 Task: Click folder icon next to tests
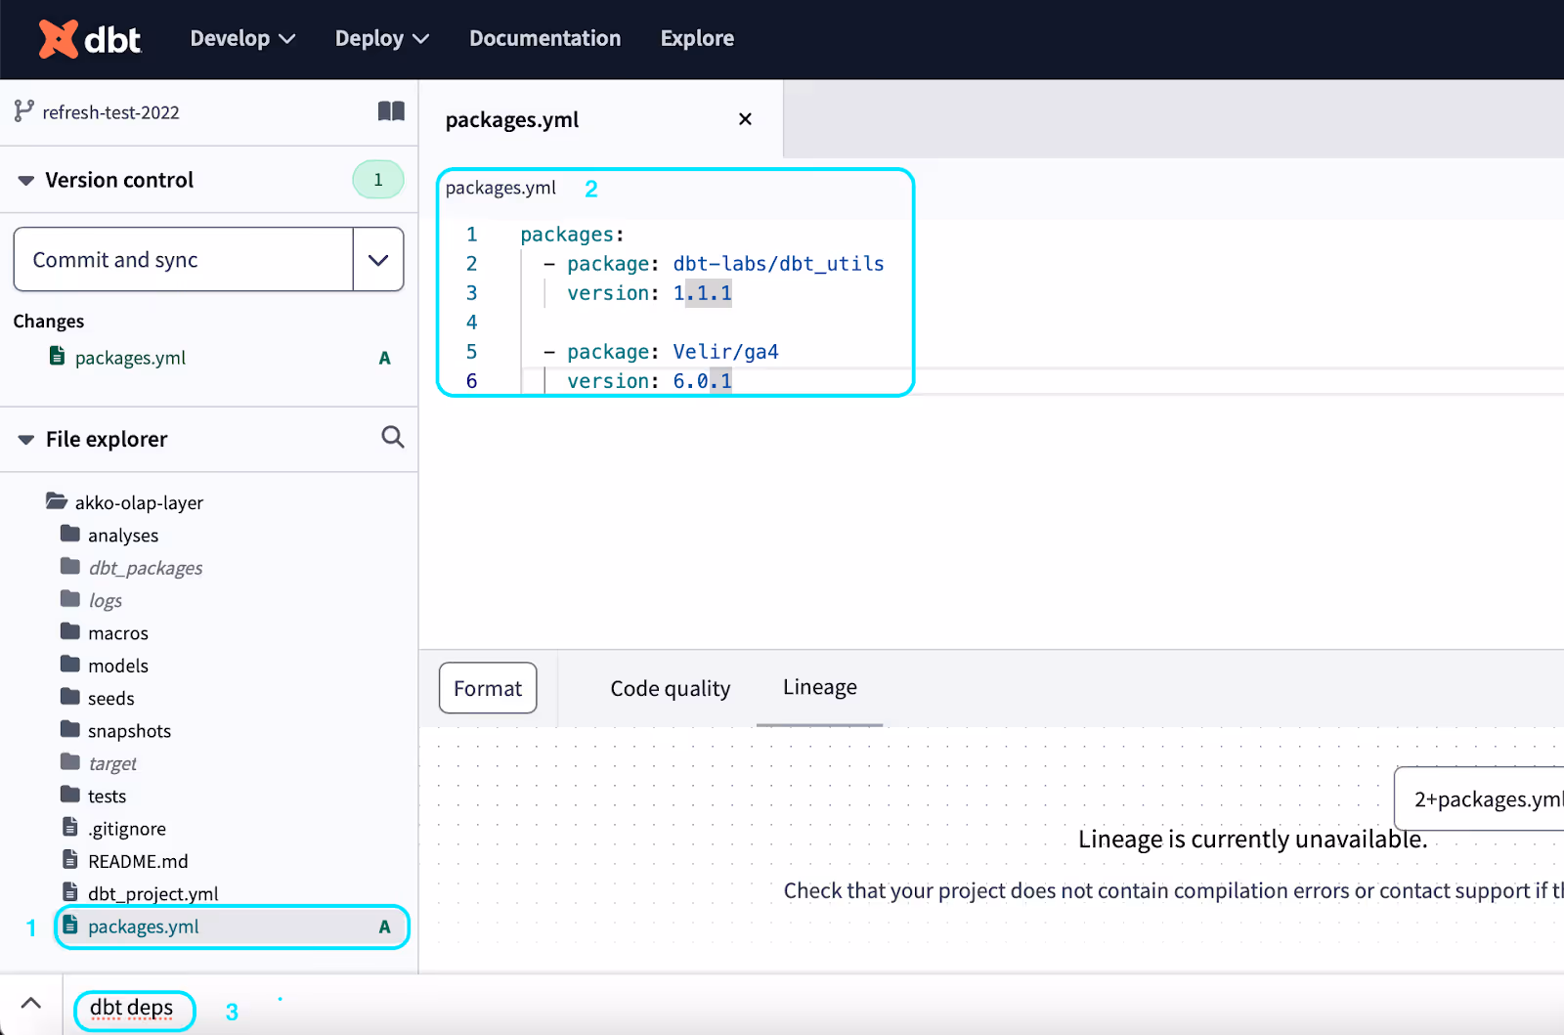(x=70, y=794)
